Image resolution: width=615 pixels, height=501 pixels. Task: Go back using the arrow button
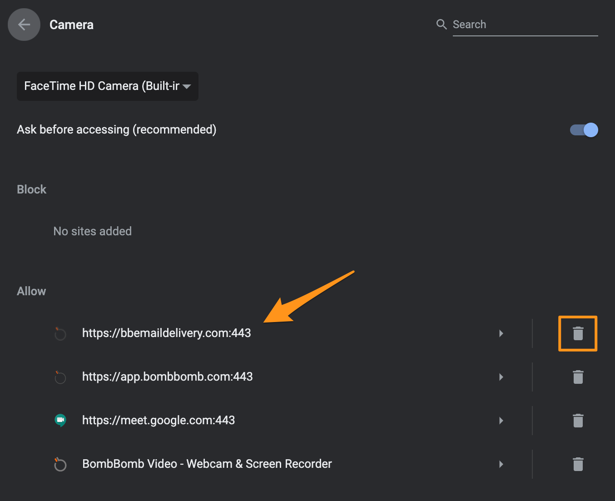tap(24, 25)
